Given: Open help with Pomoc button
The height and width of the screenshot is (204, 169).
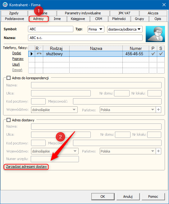Looking at the screenshot, I should click(x=153, y=197).
